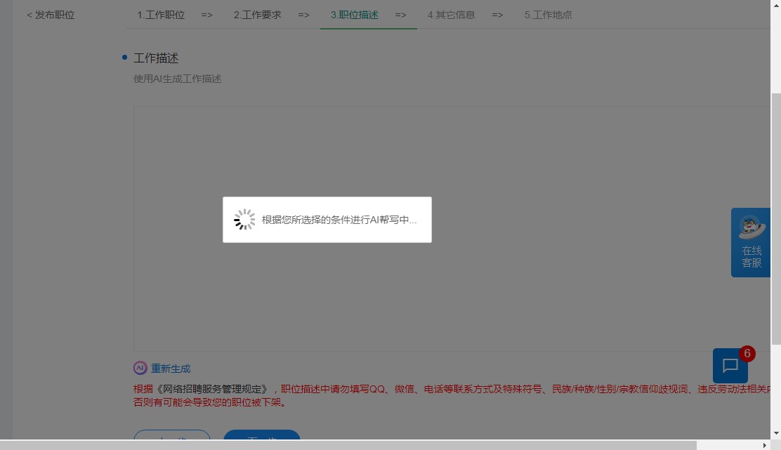This screenshot has height=450, width=781.
Task: Click the mascot illustration on the customer service button
Action: 753,227
